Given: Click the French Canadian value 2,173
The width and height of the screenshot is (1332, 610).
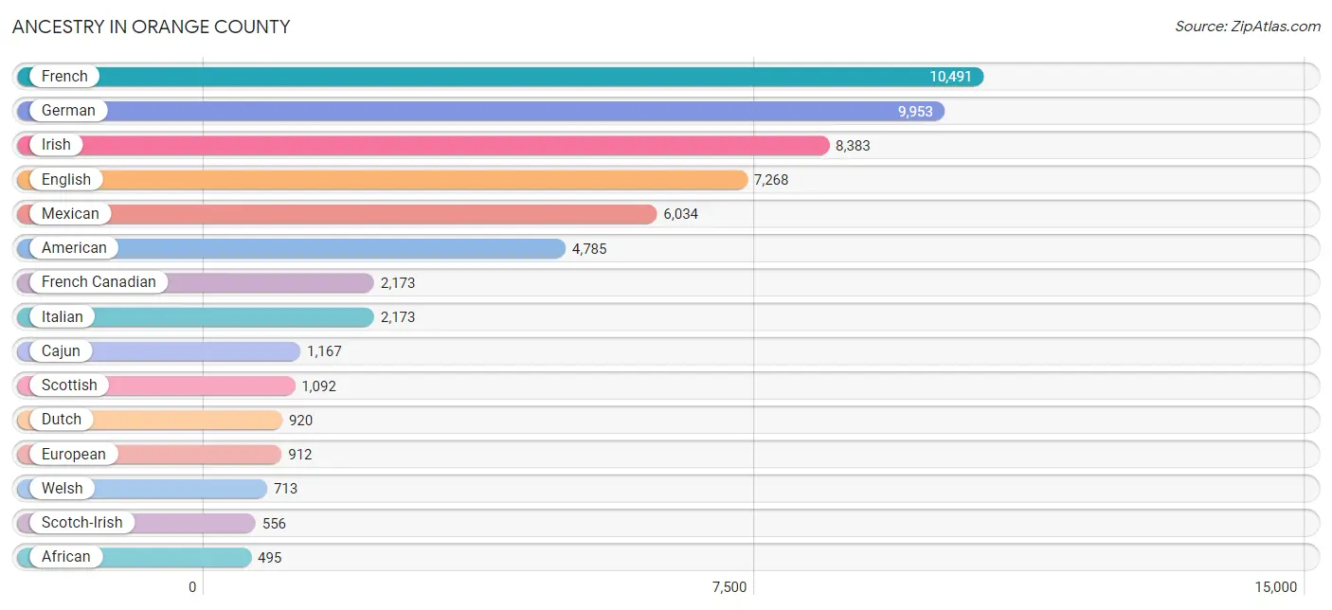Looking at the screenshot, I should (x=398, y=283).
